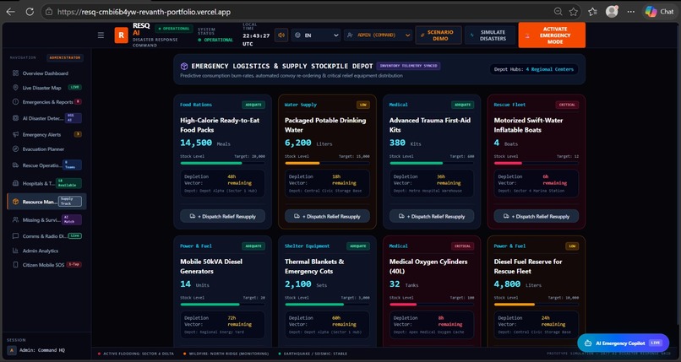This screenshot has height=362, width=681.
Task: Click the Missing & Survivors people icon
Action: pyautogui.click(x=16, y=219)
